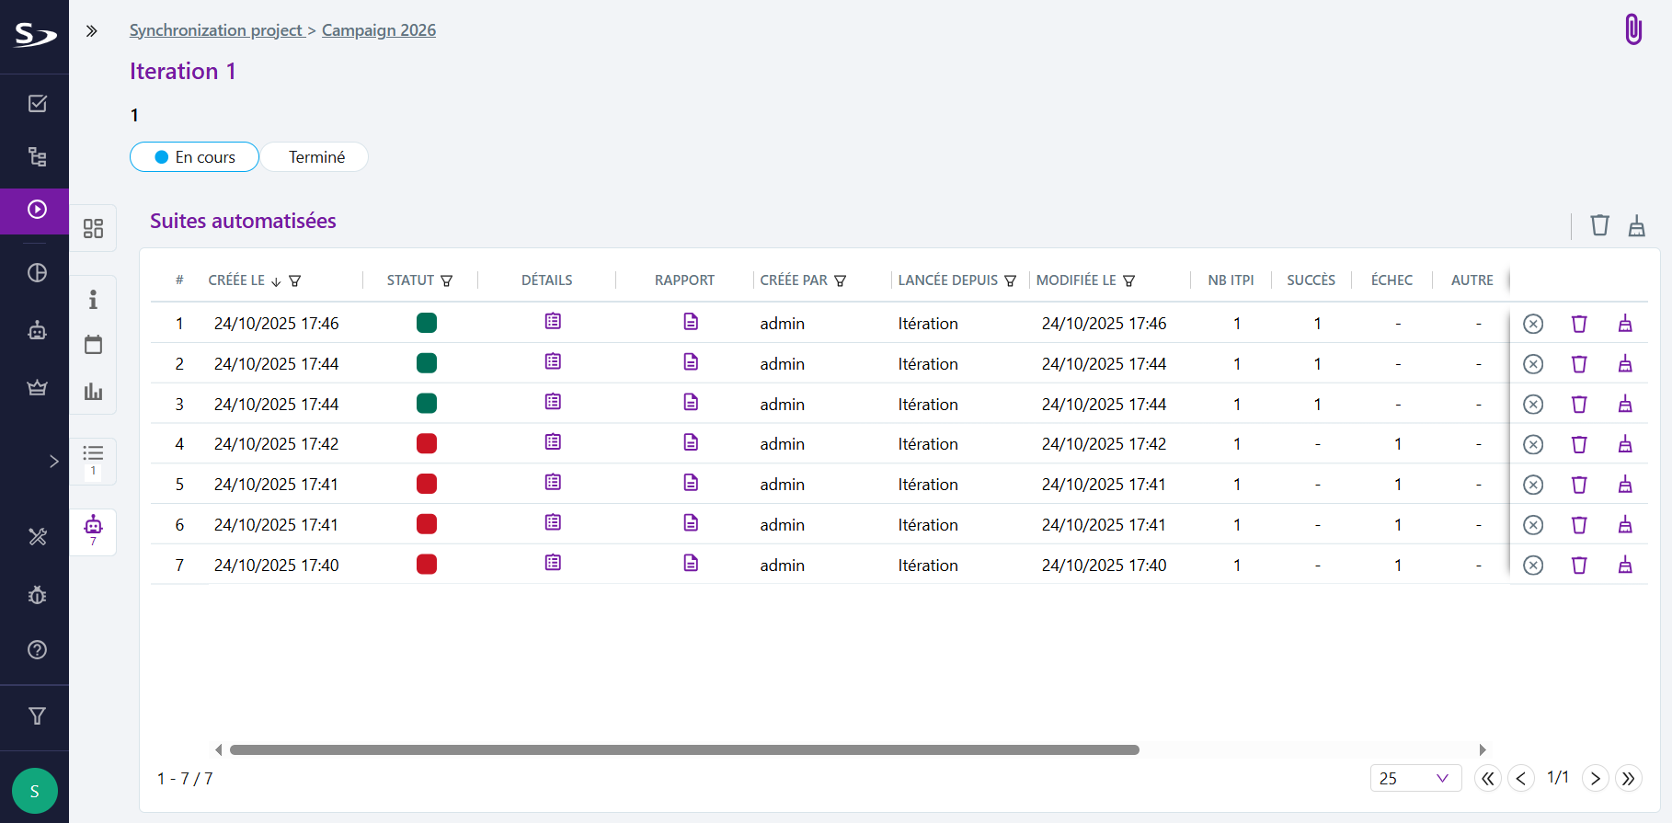Viewport: 1672px width, 823px height.
Task: Select the En cours status
Action: (194, 157)
